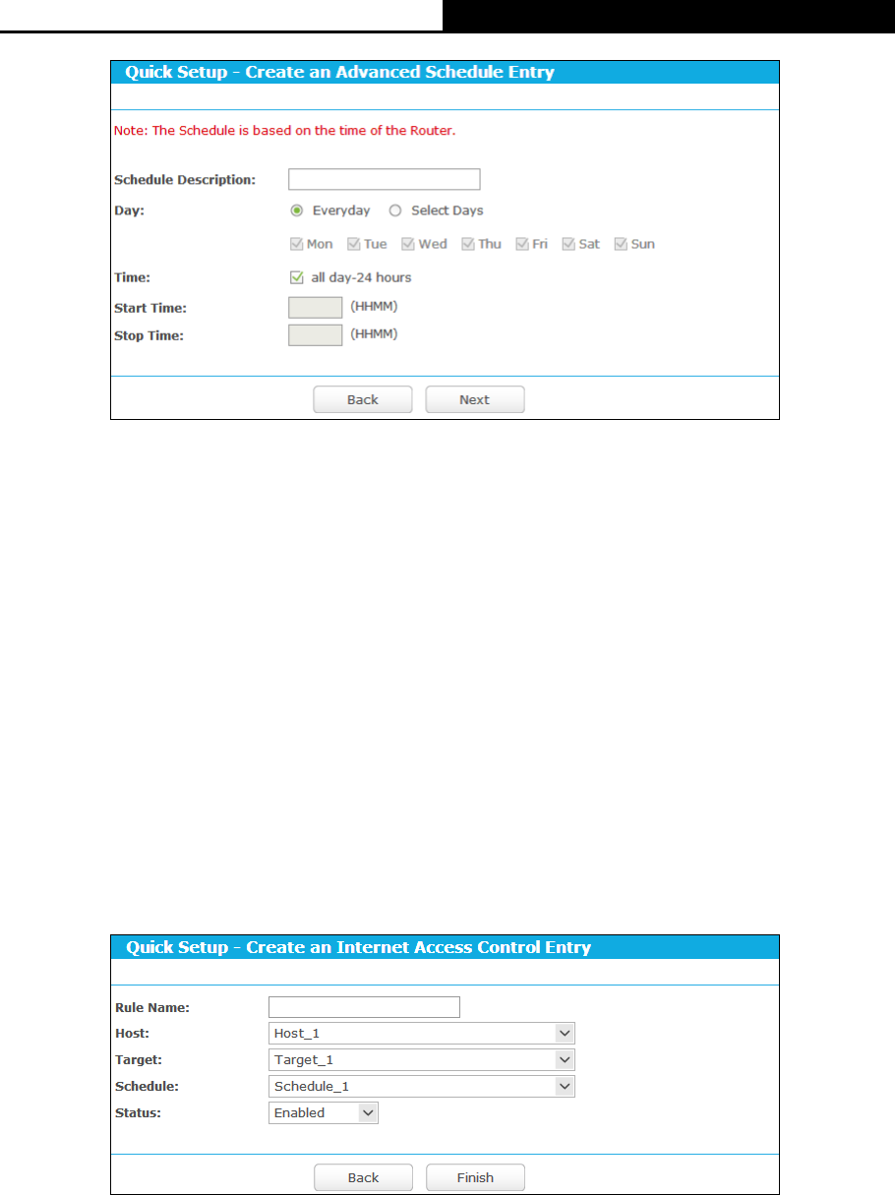Toggle the Mon checkbox
The width and height of the screenshot is (895, 1195).
click(296, 244)
